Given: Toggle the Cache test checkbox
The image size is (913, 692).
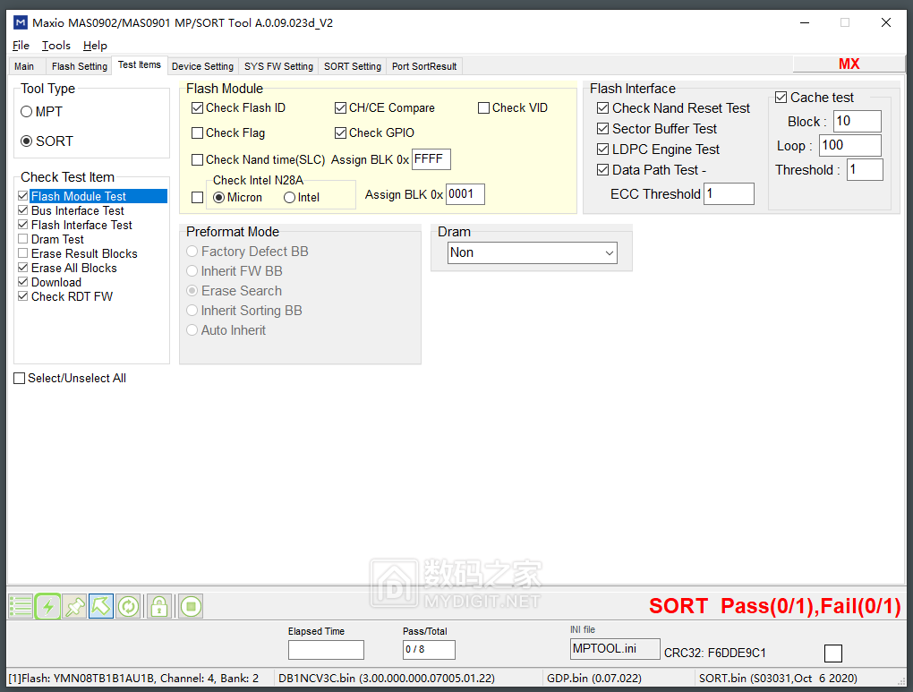Looking at the screenshot, I should coord(781,98).
